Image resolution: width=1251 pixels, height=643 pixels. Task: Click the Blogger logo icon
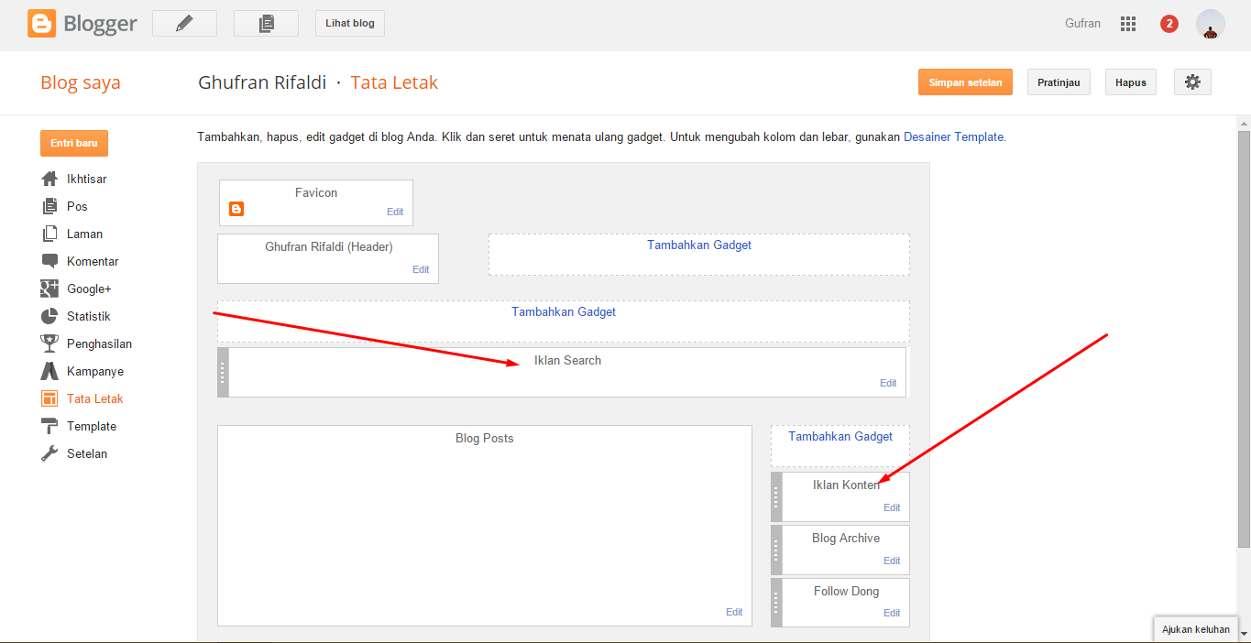(x=41, y=24)
